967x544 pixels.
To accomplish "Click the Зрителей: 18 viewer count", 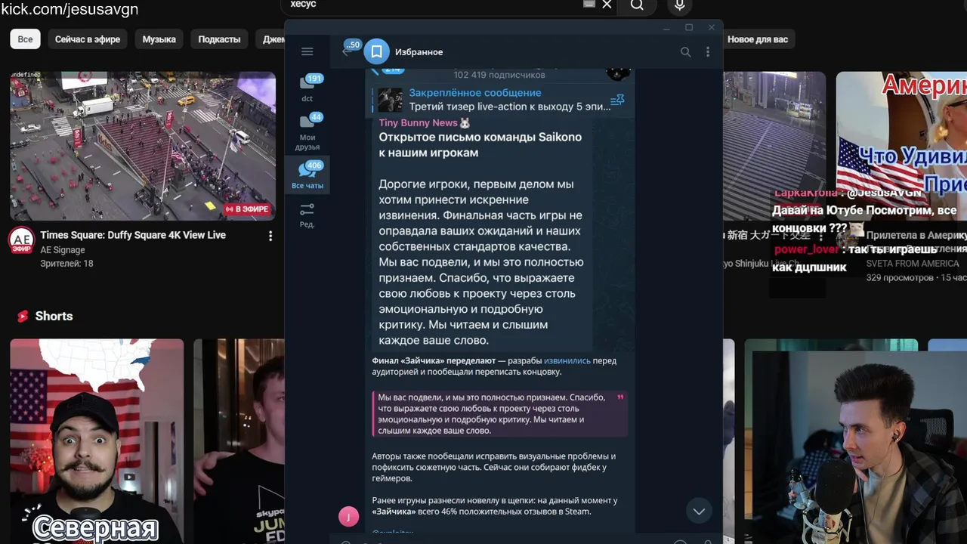I will click(66, 264).
